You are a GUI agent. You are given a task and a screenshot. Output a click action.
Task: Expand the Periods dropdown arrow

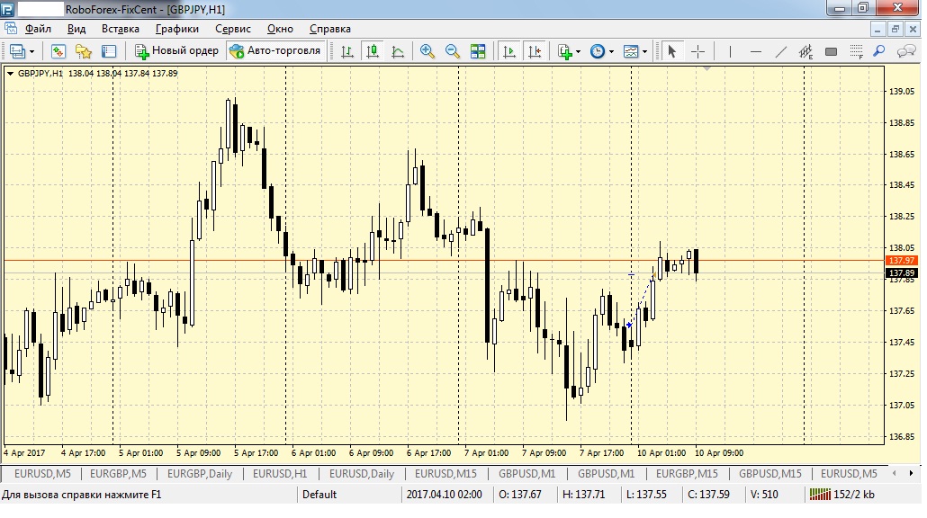click(x=611, y=52)
